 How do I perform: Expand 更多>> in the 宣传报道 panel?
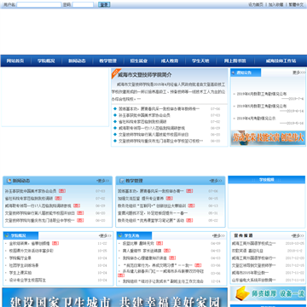click(298, 236)
